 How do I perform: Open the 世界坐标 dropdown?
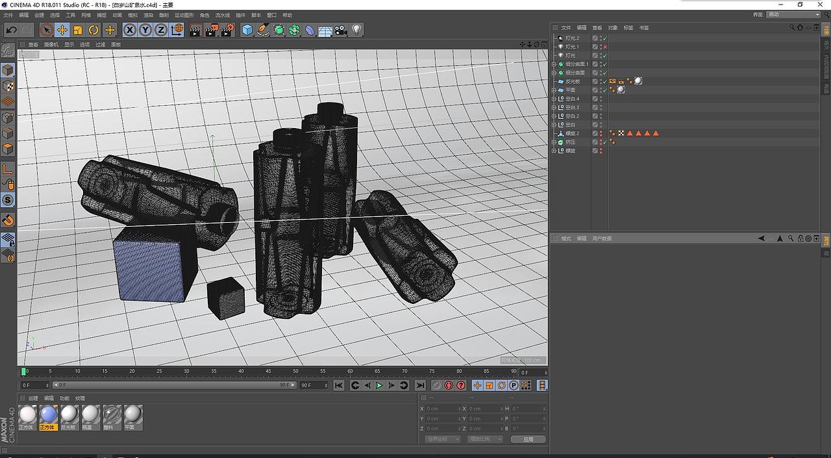coord(443,439)
